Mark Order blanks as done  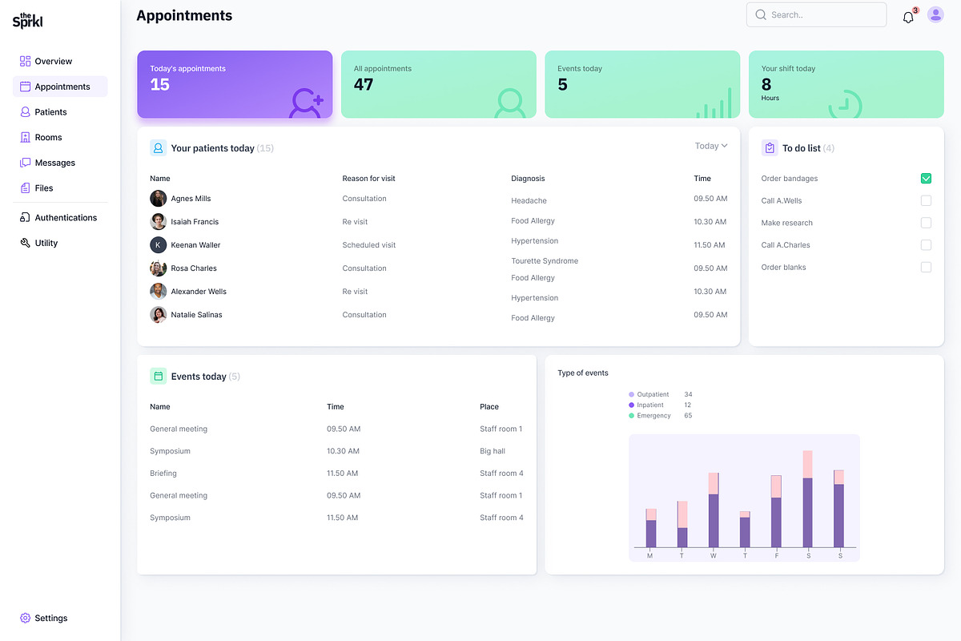[927, 267]
